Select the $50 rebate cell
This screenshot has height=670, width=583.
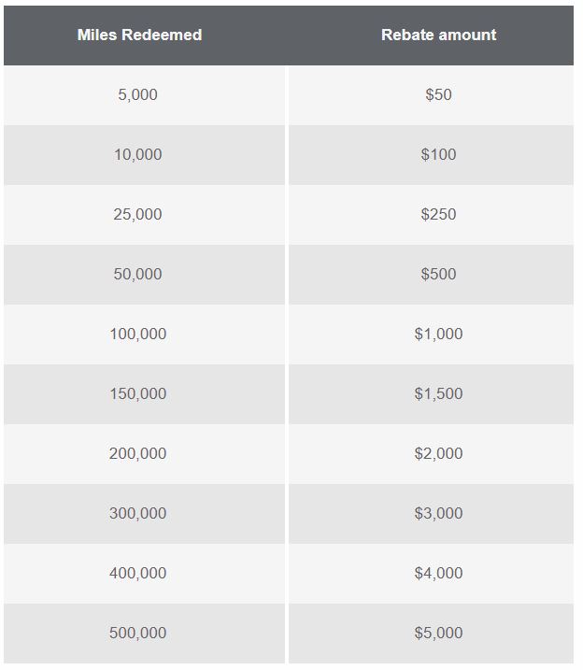(x=438, y=95)
